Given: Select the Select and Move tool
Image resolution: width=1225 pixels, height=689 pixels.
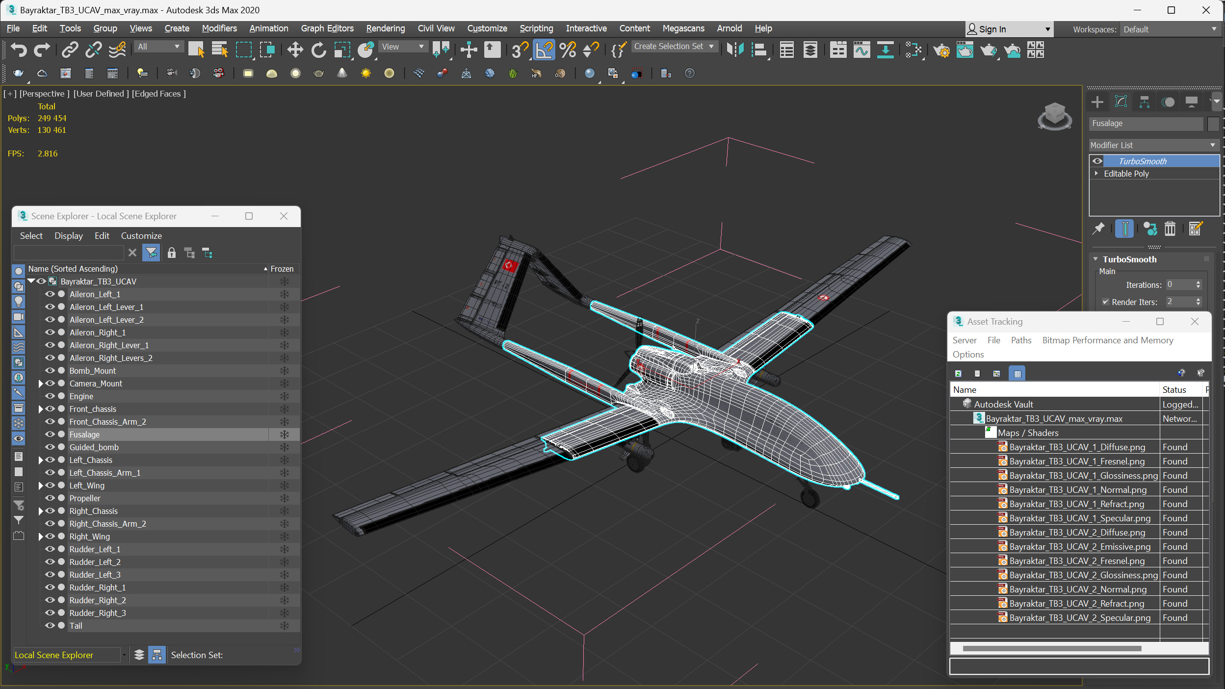Looking at the screenshot, I should [295, 50].
